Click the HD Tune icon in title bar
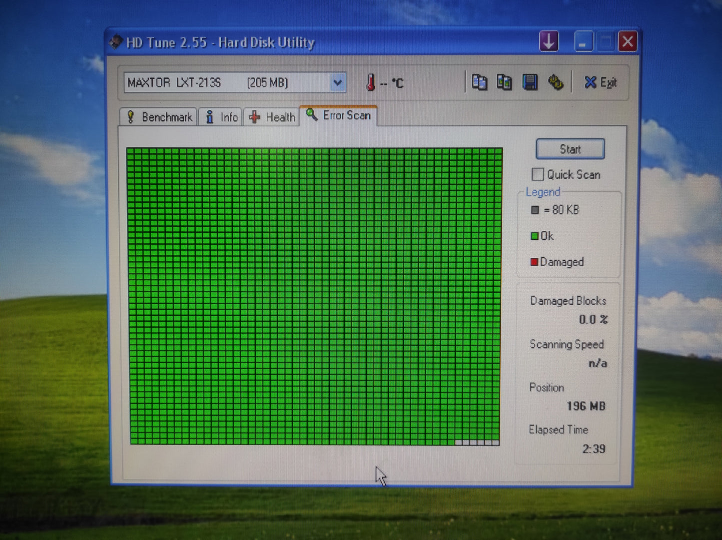Viewport: 722px width, 540px height. click(116, 42)
